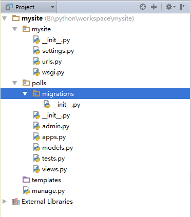This screenshot has height=217, width=191.
Task: Select settings.py file name
Action: pos(58,51)
